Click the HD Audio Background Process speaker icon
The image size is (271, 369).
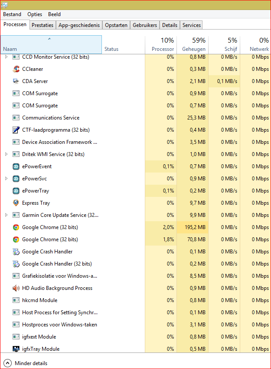point(16,288)
